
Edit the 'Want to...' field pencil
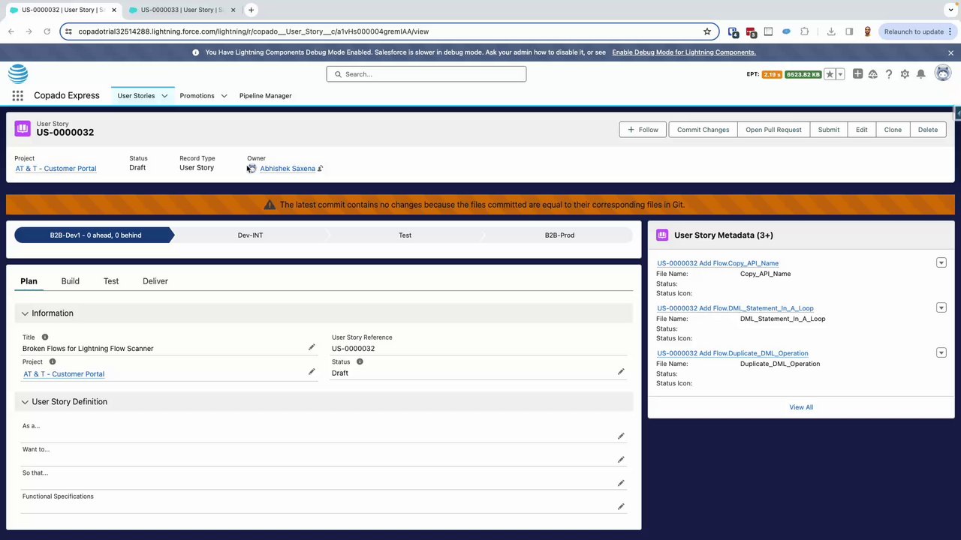621,460
